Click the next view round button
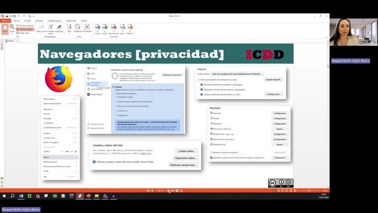This screenshot has width=378, height=213. [181, 190]
